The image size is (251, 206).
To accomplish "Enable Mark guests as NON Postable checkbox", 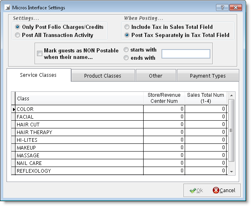I will coord(39,54).
